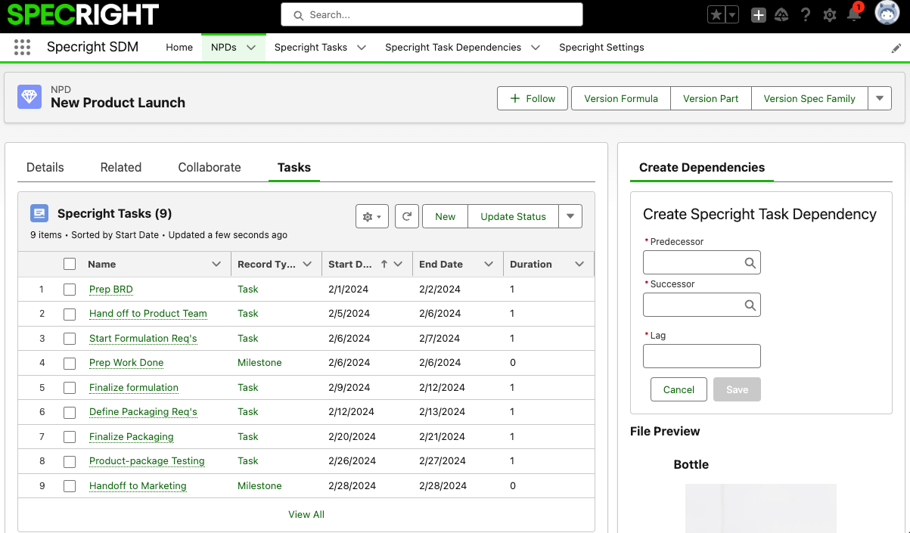Open the Record Type column menu chevron
The image size is (910, 533).
tap(307, 264)
